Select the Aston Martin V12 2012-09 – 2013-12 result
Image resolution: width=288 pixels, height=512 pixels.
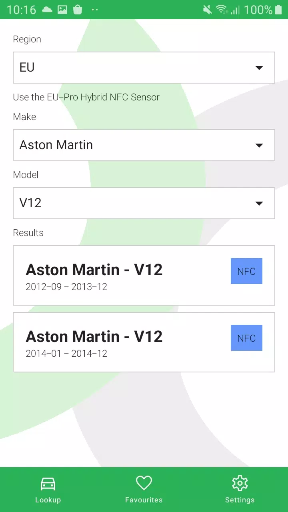tap(120, 276)
